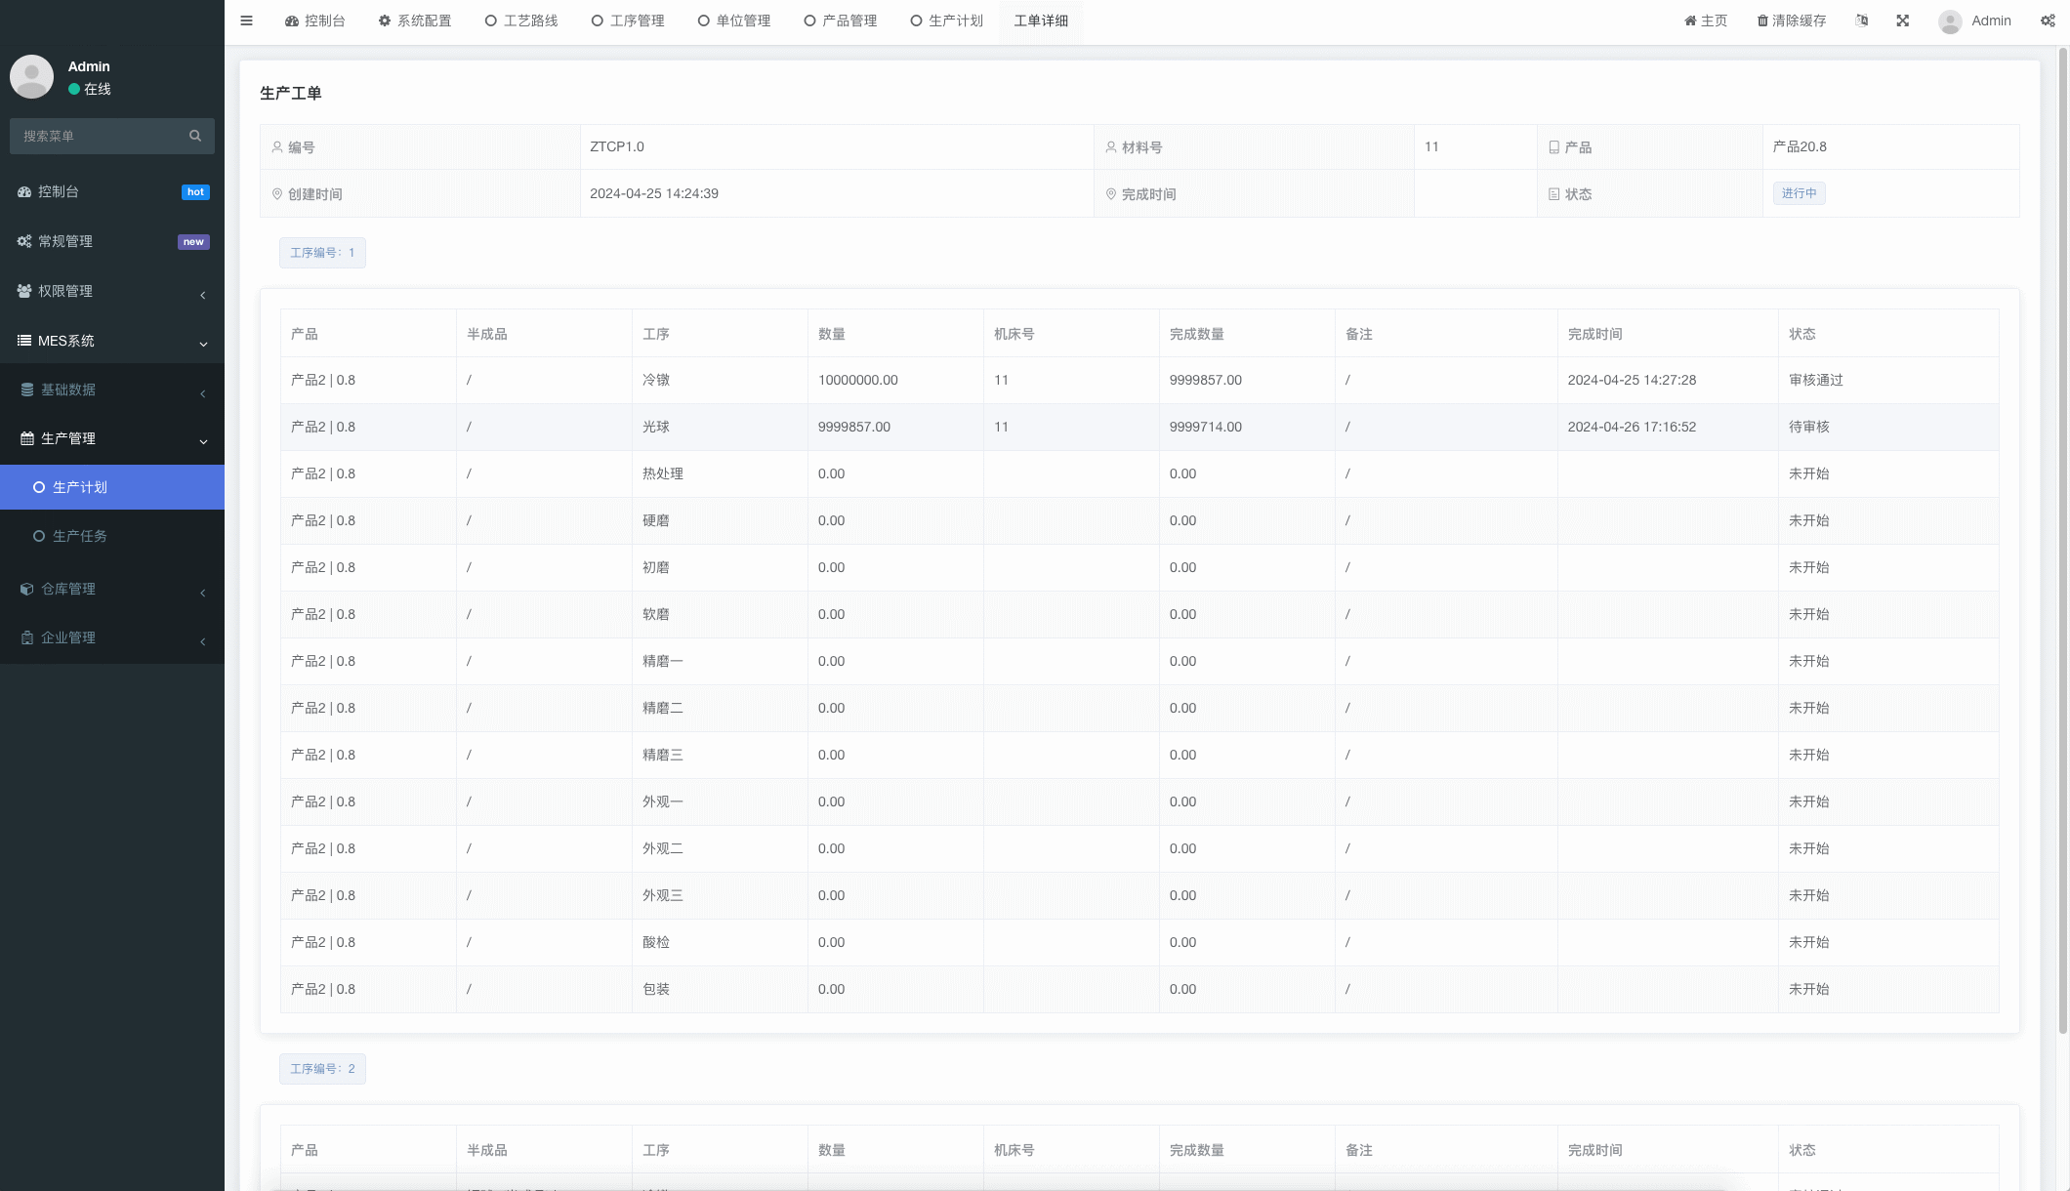Click the 仓库管理 cube icon

(x=27, y=589)
